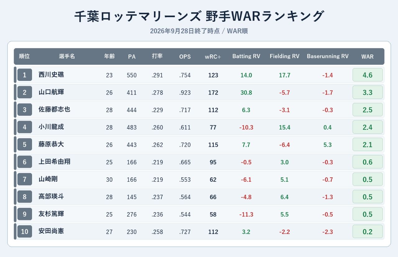Click the 4.6 WAR value box
This screenshot has width=398, height=257.
[368, 75]
